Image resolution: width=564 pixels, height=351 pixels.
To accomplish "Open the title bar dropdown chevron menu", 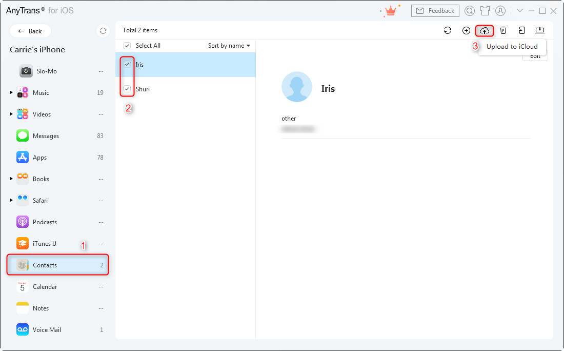I will pos(520,11).
